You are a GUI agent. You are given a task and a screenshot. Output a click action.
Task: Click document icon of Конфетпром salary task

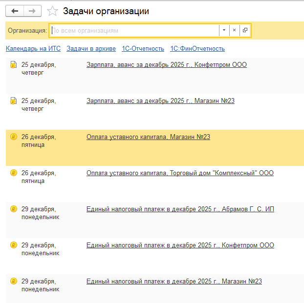tap(14, 65)
